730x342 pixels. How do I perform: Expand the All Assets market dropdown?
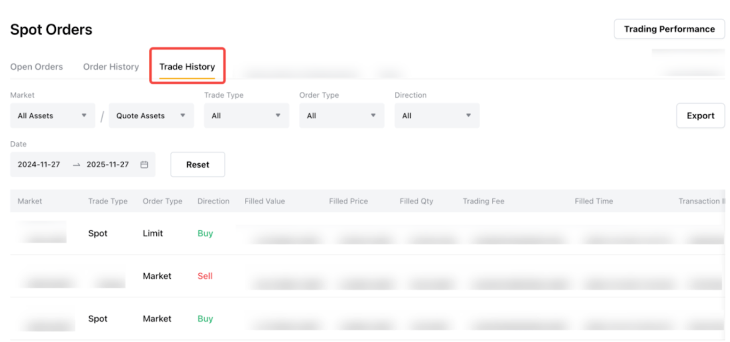point(53,116)
